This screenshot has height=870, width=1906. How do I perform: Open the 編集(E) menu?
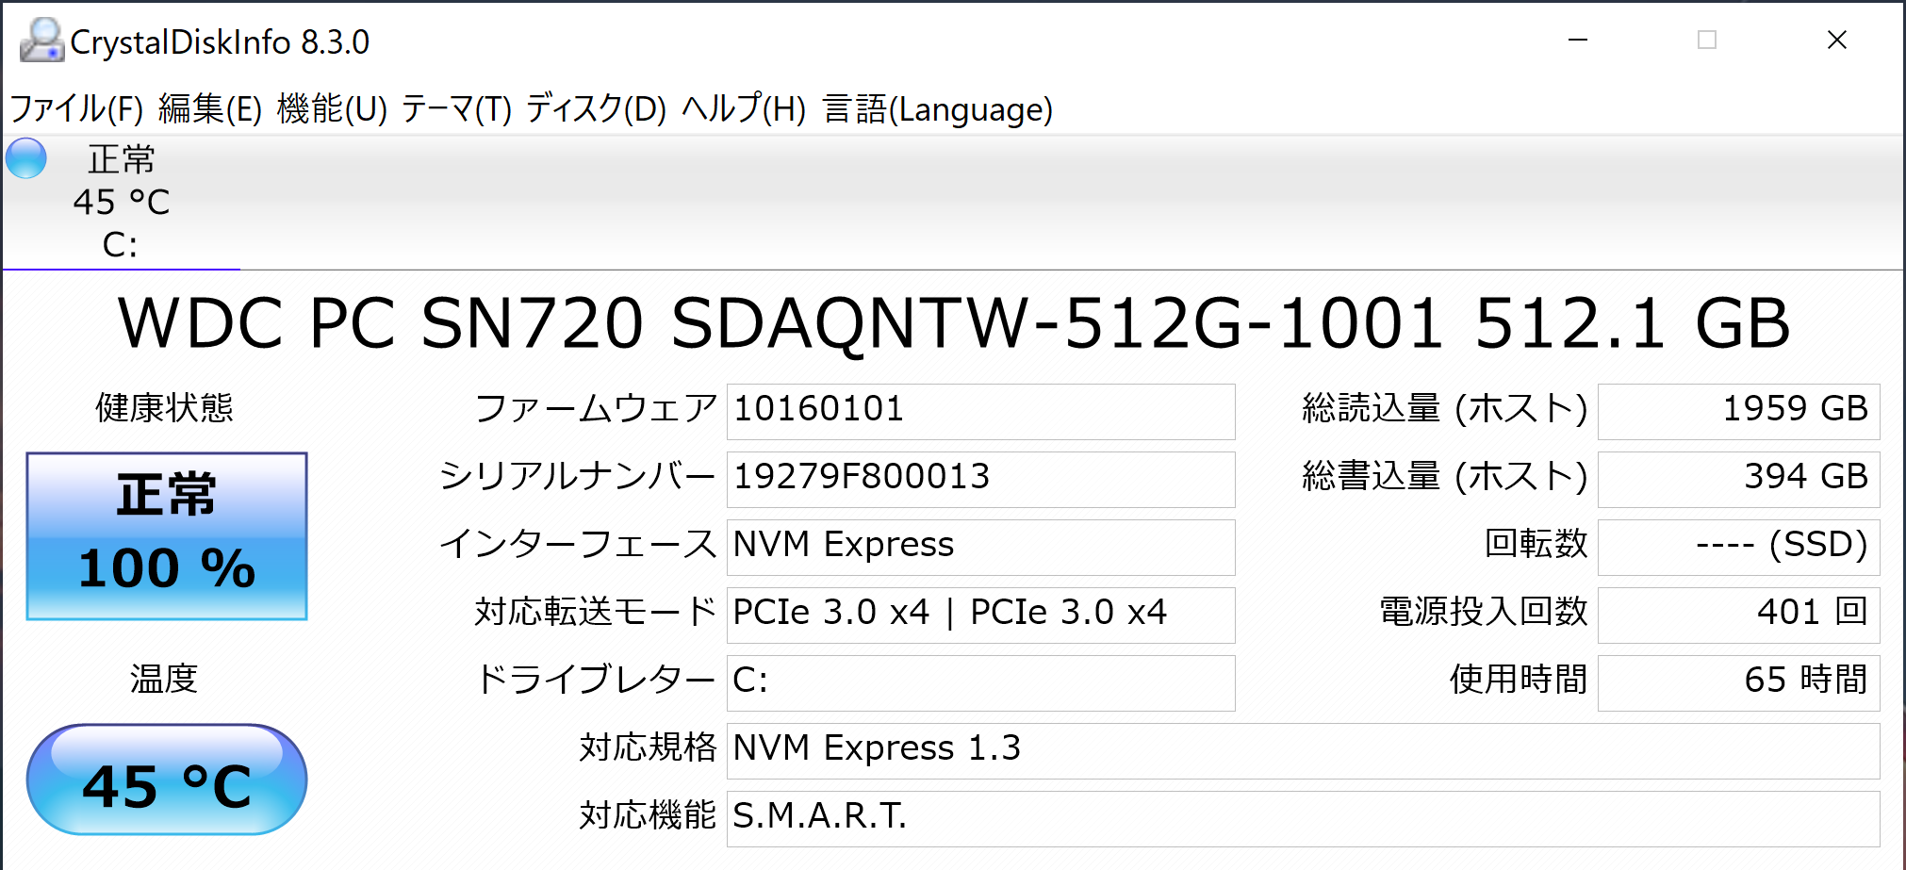tap(210, 109)
